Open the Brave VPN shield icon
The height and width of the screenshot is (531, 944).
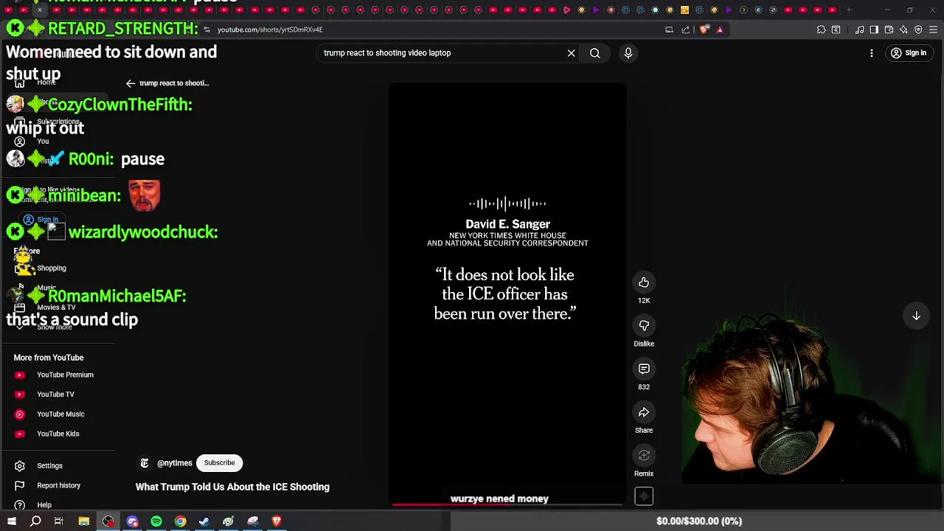(918, 29)
